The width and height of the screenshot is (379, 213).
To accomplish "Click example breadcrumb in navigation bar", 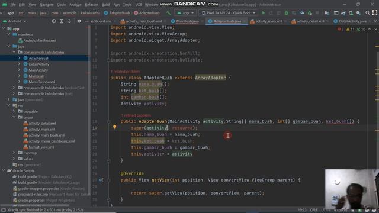I will 69,13.
